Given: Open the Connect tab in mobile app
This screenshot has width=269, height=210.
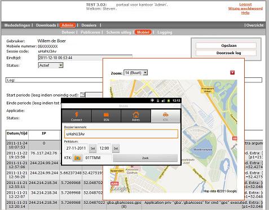Looking at the screenshot, I should tap(77, 116).
